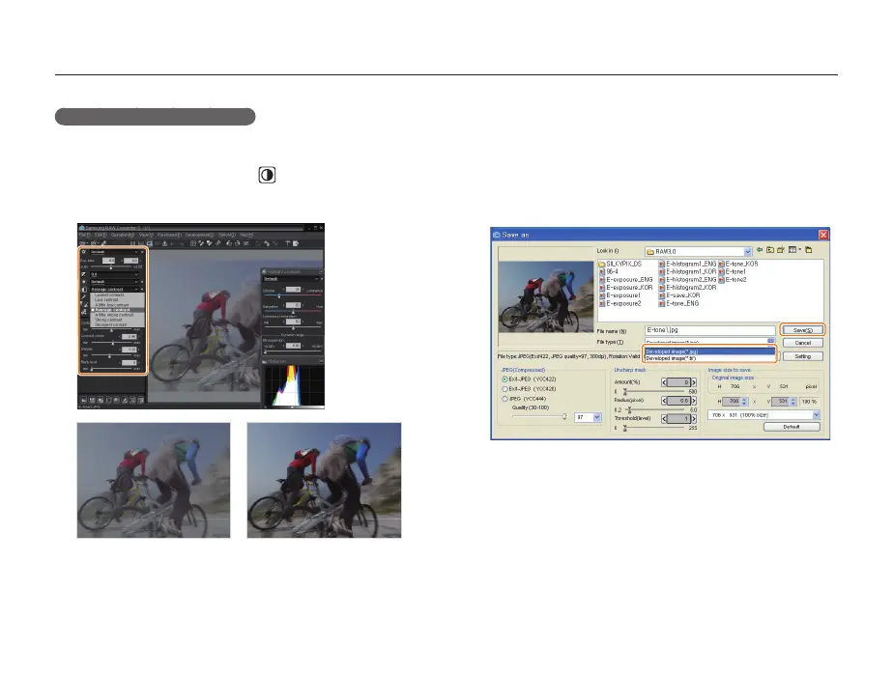Open the Look in RAW3.0 dropdown
Screen dimensions: 893x673
[748, 251]
